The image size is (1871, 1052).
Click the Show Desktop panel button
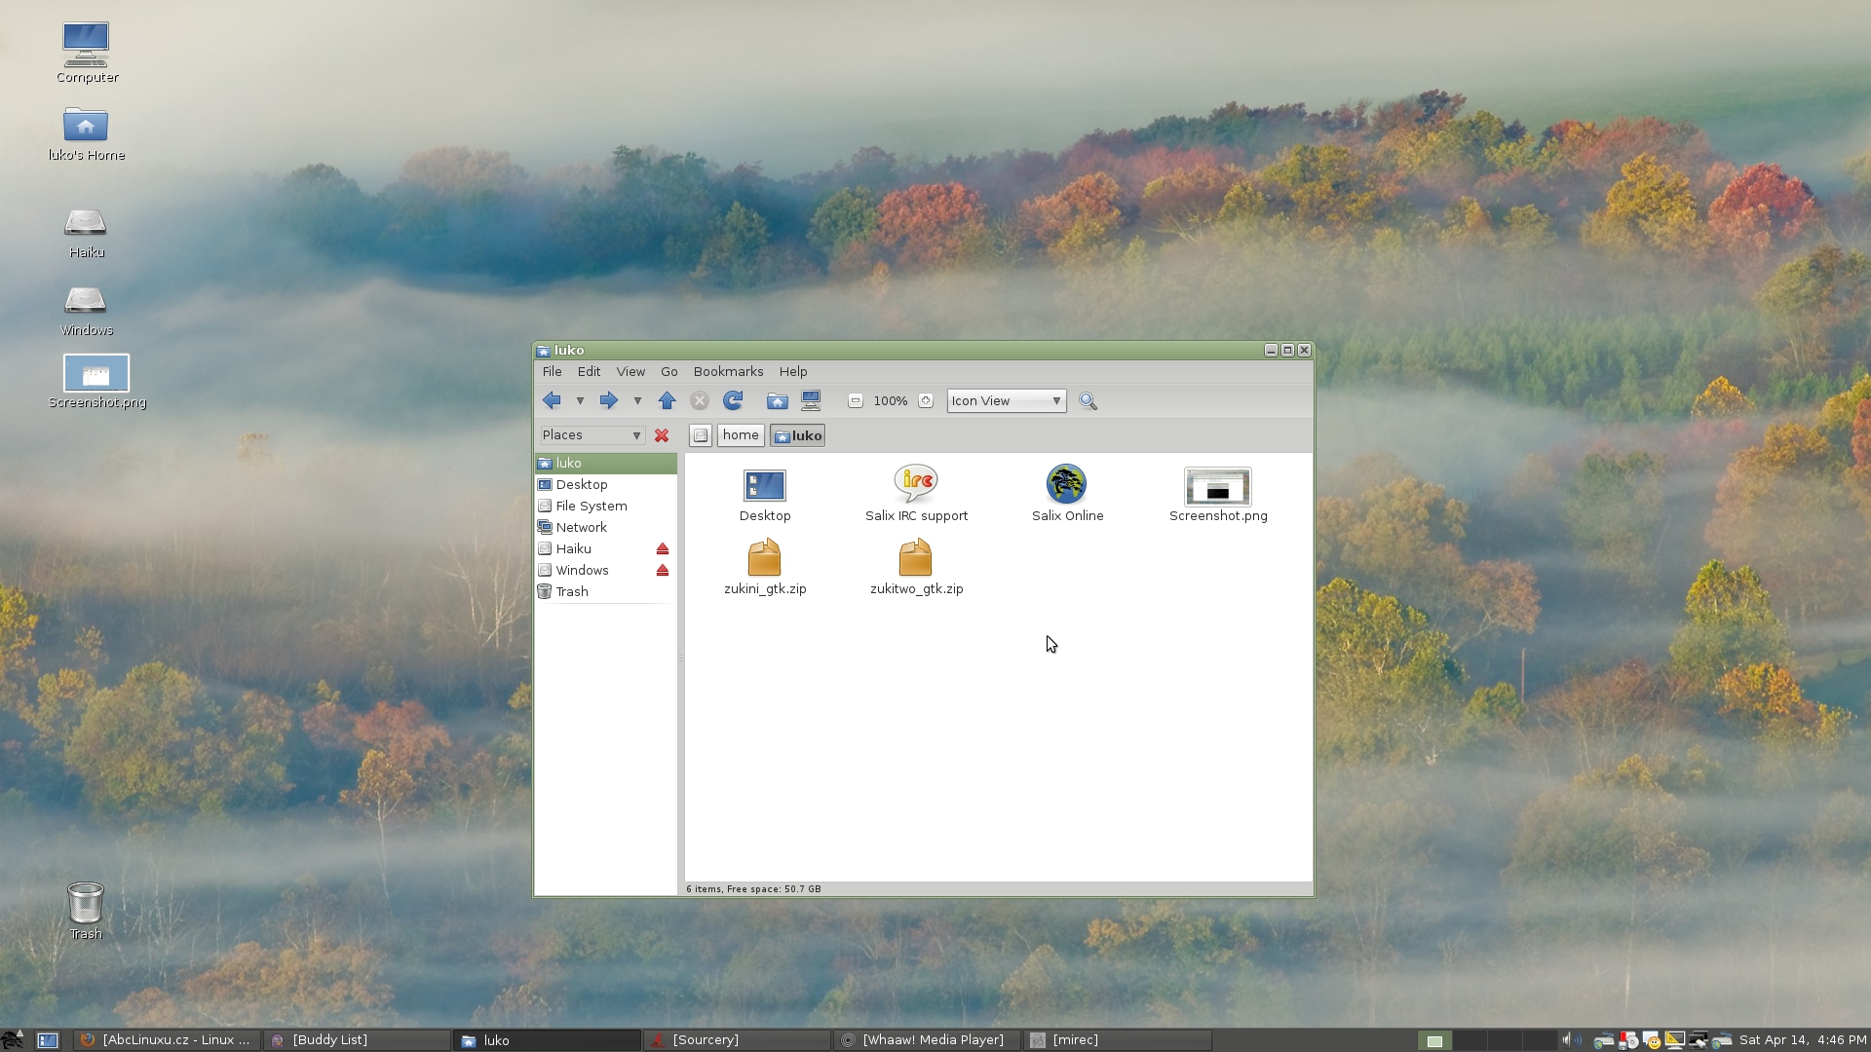click(x=48, y=1040)
